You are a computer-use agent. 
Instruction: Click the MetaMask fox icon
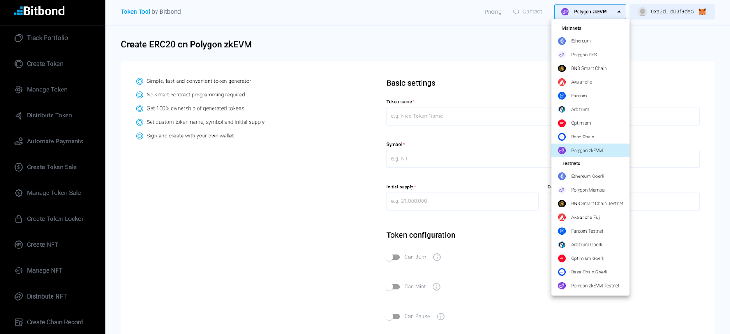[x=702, y=12]
